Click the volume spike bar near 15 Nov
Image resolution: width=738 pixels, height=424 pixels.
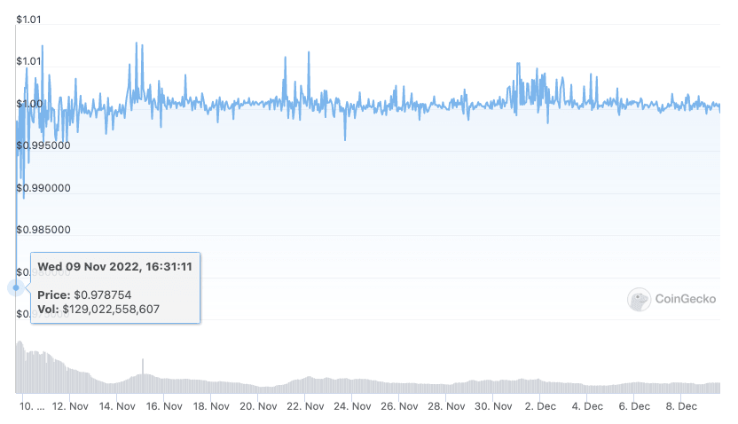(x=143, y=375)
